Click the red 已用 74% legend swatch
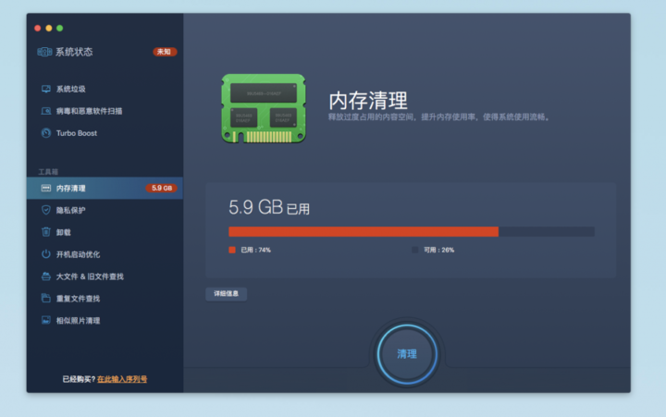The width and height of the screenshot is (666, 417). tap(232, 250)
